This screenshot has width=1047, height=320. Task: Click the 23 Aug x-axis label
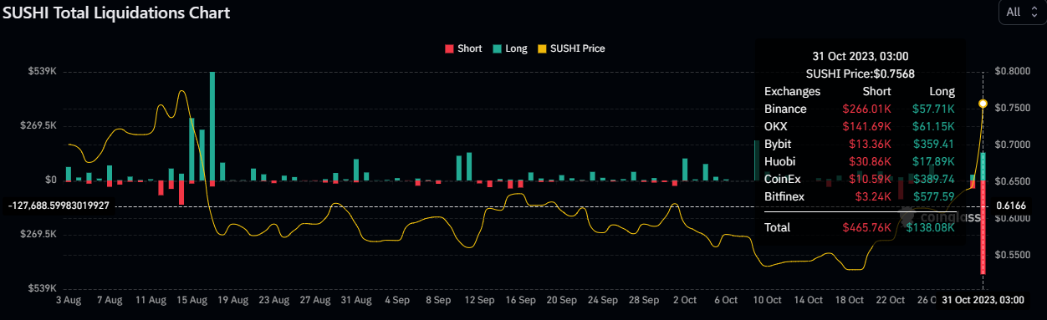tap(274, 299)
